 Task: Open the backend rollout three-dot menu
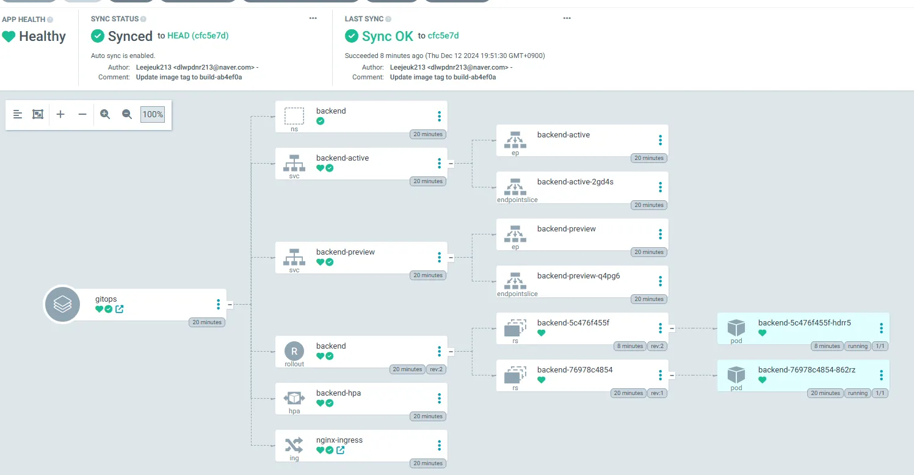[x=439, y=351]
